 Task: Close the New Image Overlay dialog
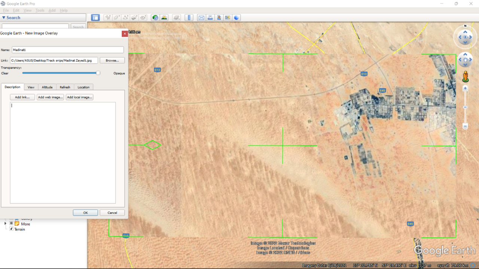125,33
